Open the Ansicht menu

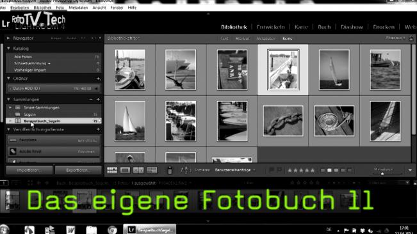click(x=99, y=8)
